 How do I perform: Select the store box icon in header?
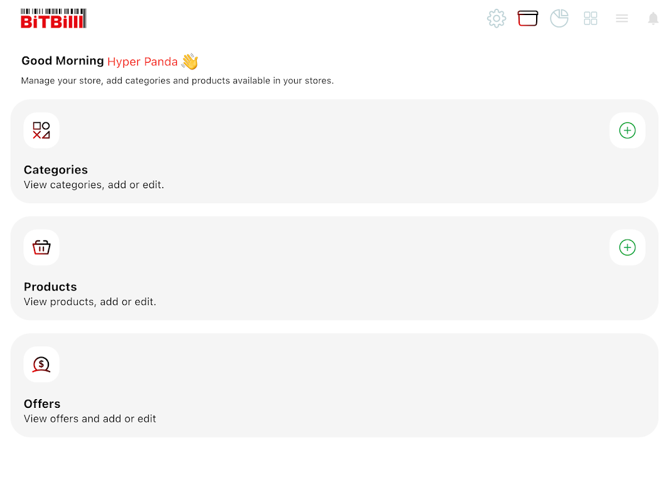(528, 18)
